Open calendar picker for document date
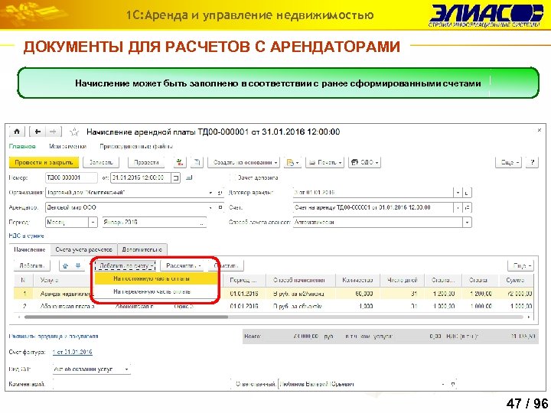 [x=176, y=177]
